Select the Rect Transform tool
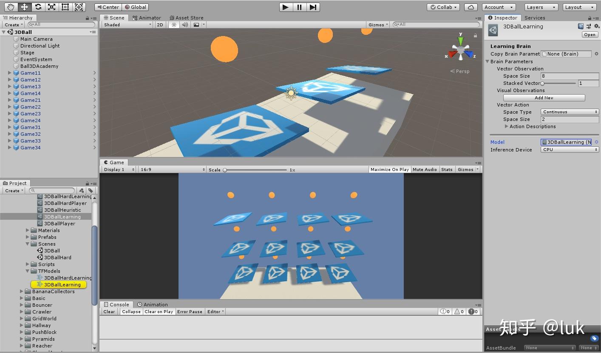The image size is (601, 353). tap(65, 7)
